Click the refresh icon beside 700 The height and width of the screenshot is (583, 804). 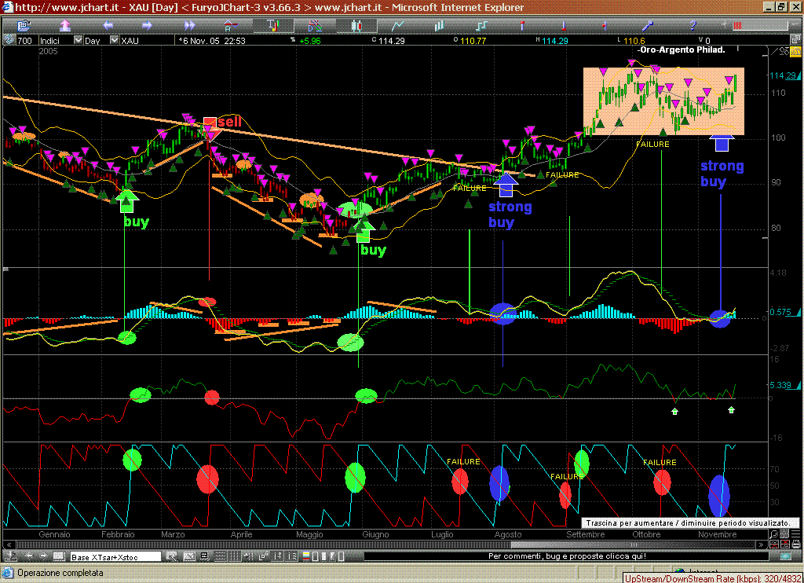(9, 40)
